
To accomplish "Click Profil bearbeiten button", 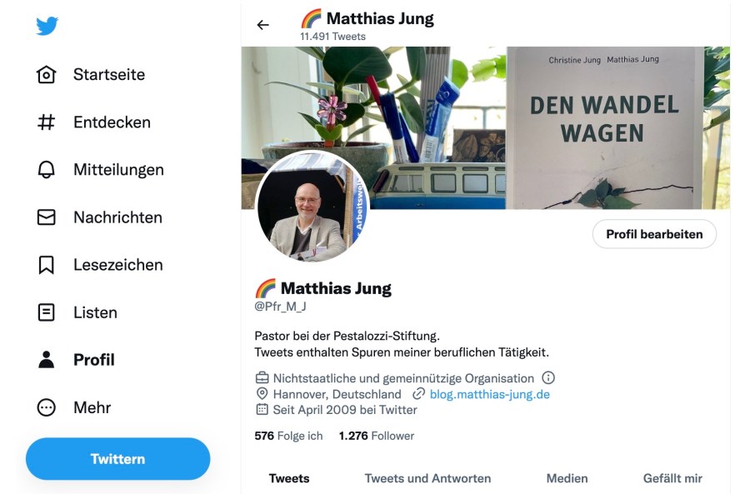I will coord(654,234).
